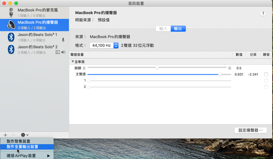The width and height of the screenshot is (273, 159).
Task: Select Jason的Beats Solo³ 2 device row
Action: [x=35, y=49]
